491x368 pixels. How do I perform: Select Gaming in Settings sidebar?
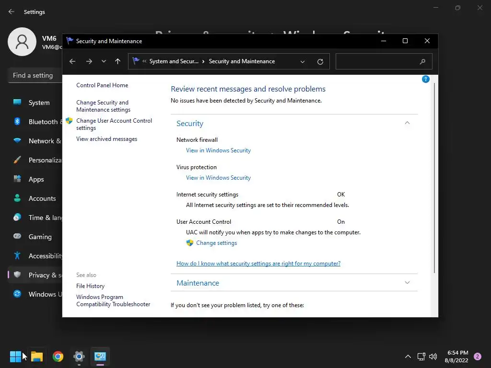[35, 237]
